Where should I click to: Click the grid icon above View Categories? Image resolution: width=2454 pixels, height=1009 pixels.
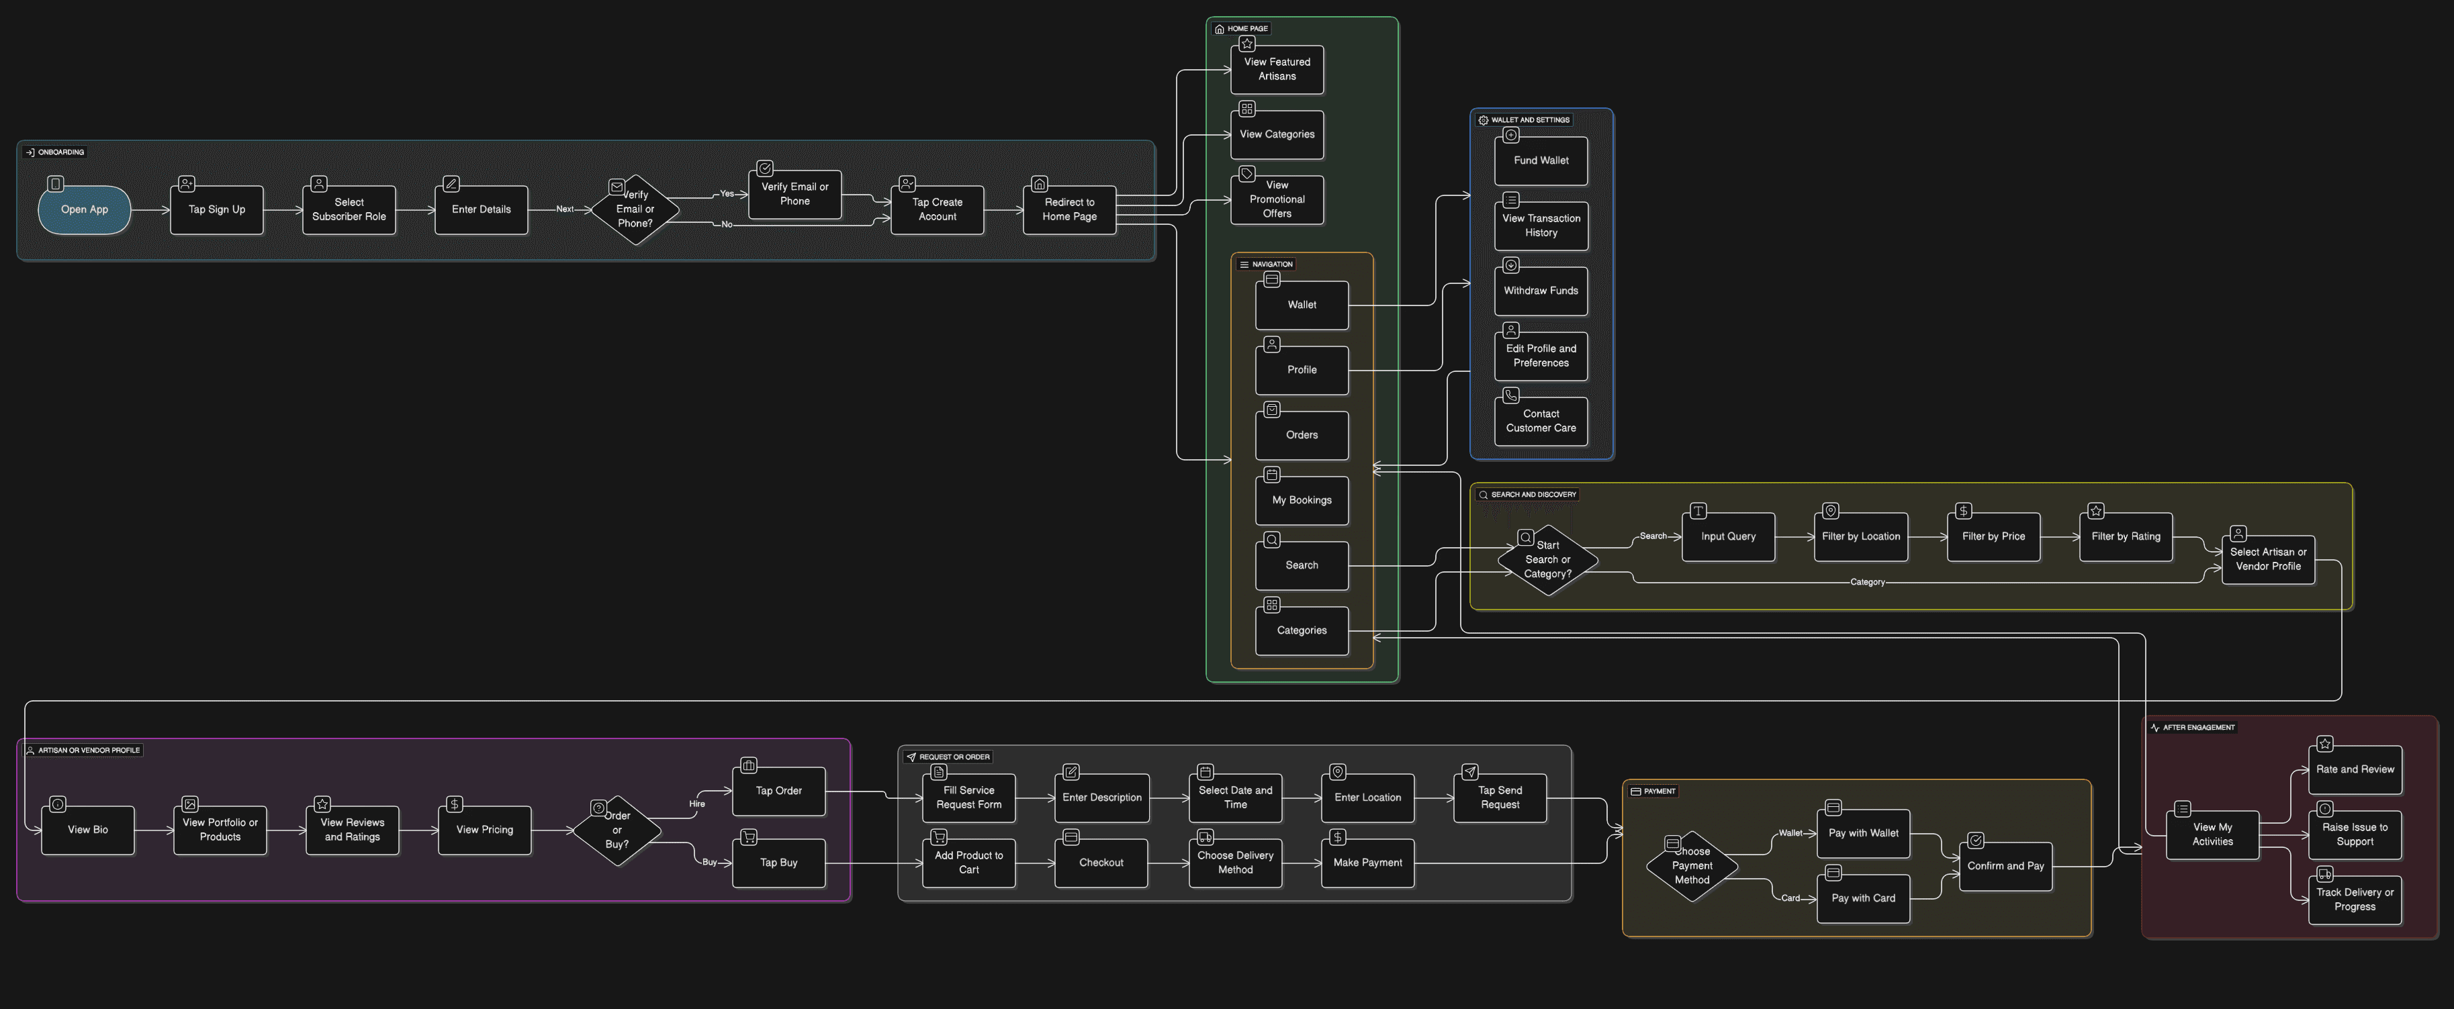click(x=1247, y=109)
